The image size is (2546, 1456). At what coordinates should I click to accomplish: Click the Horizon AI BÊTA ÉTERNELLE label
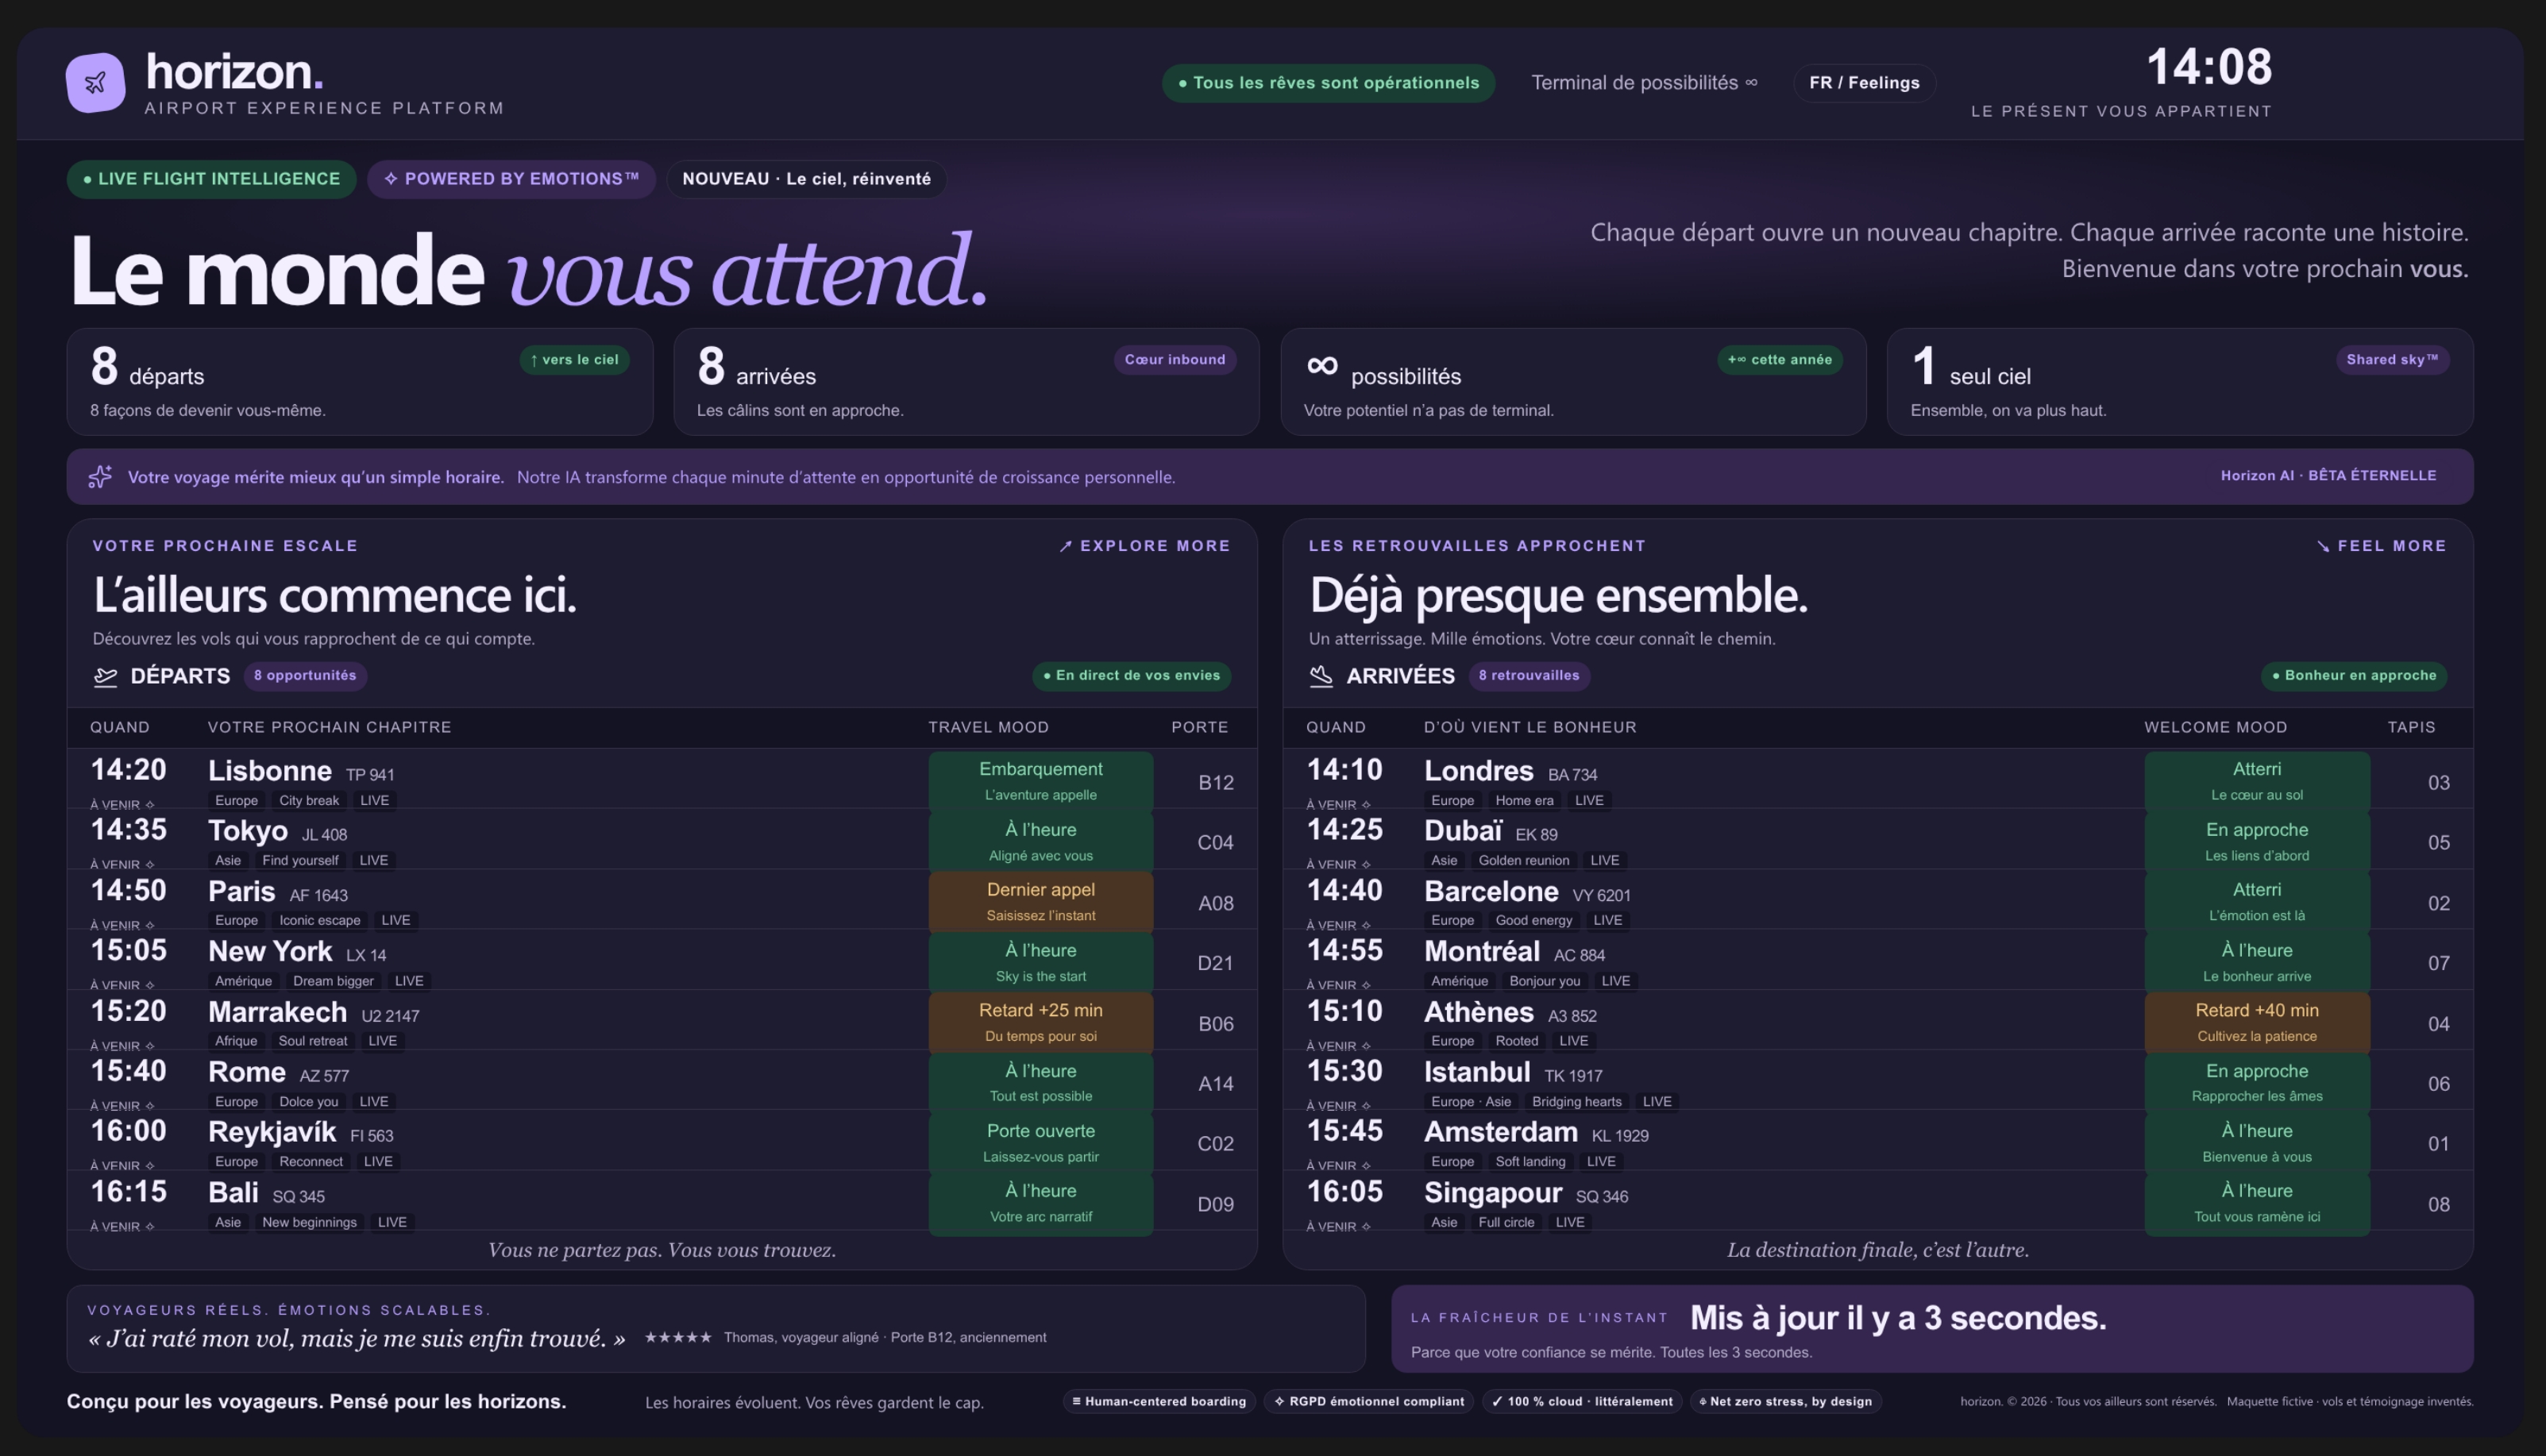point(2328,476)
